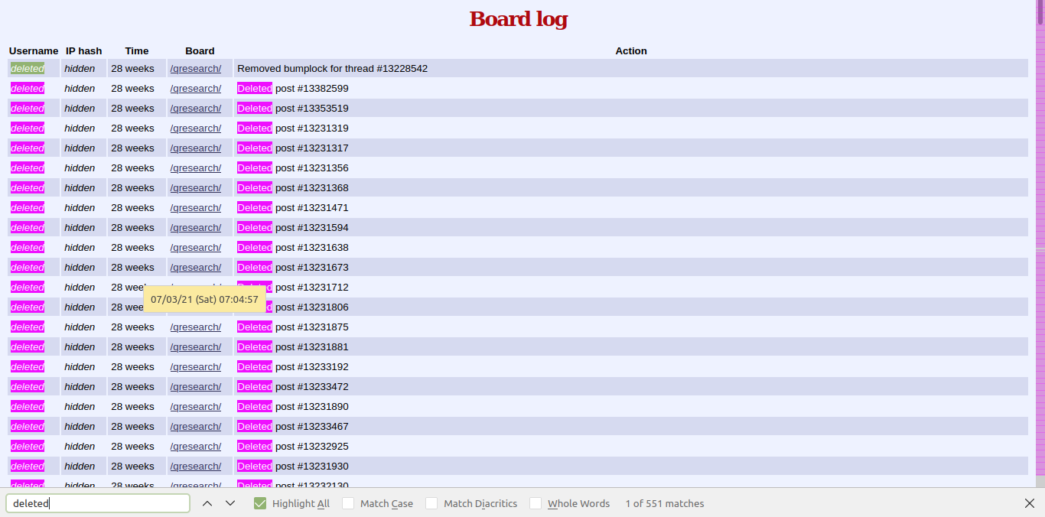
Task: Open /qresearch/ link for post #13233467
Action: coord(196,427)
